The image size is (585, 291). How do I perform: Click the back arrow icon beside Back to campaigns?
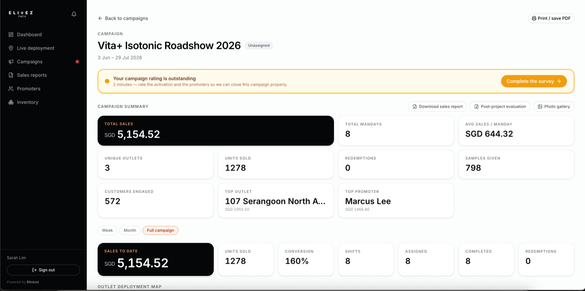pyautogui.click(x=100, y=18)
